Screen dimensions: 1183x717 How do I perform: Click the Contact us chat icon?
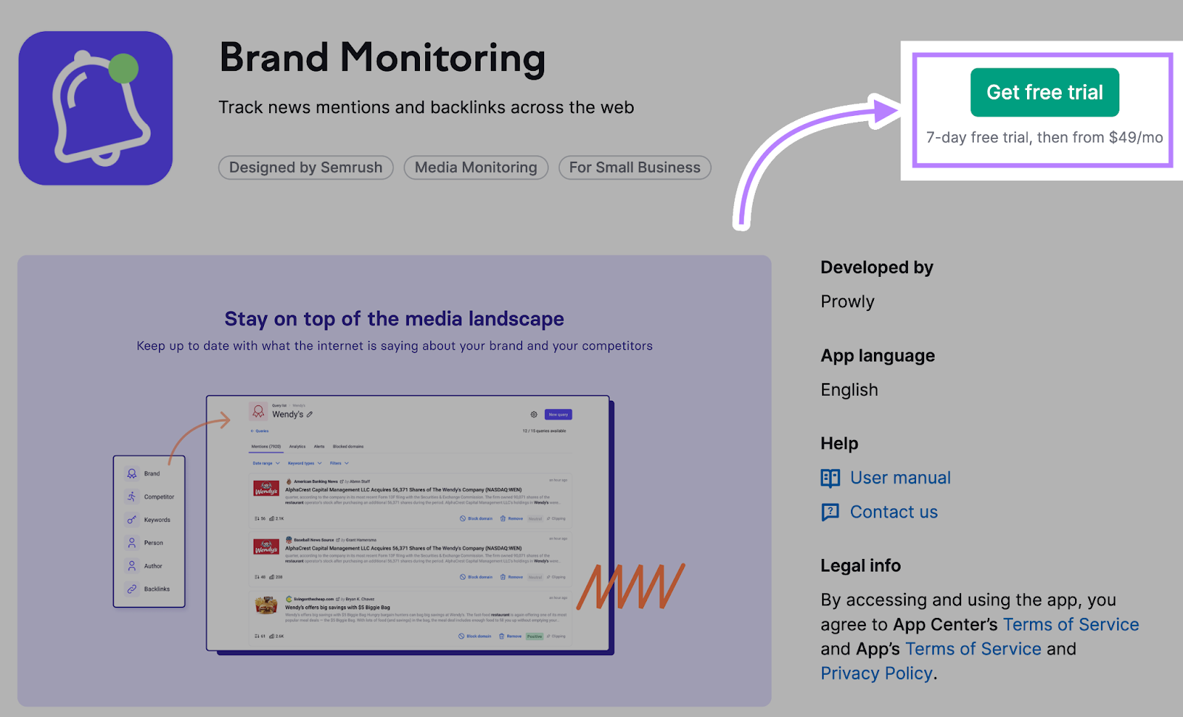[830, 512]
